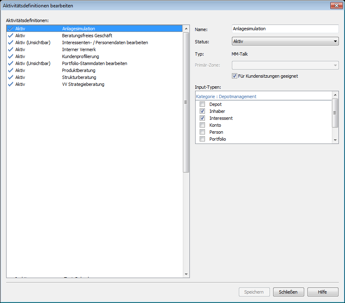Toggle the Portfolio input type checkbox

(202, 139)
